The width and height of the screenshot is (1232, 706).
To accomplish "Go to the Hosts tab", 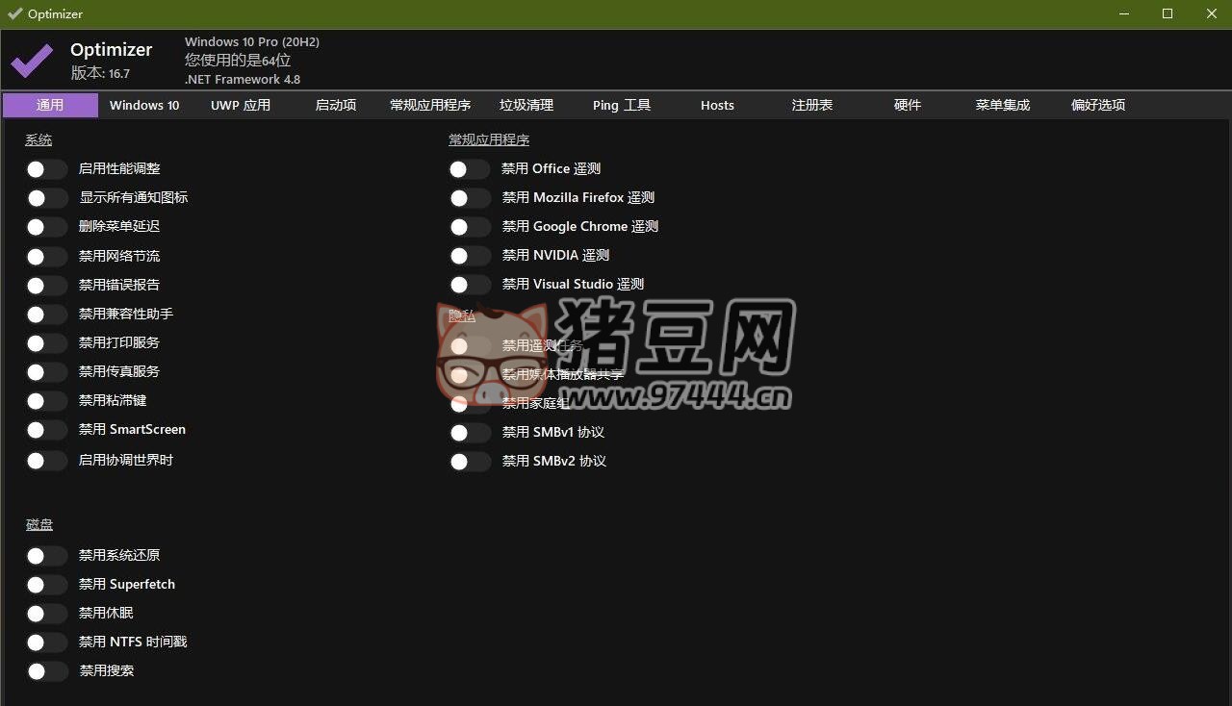I will pyautogui.click(x=717, y=106).
